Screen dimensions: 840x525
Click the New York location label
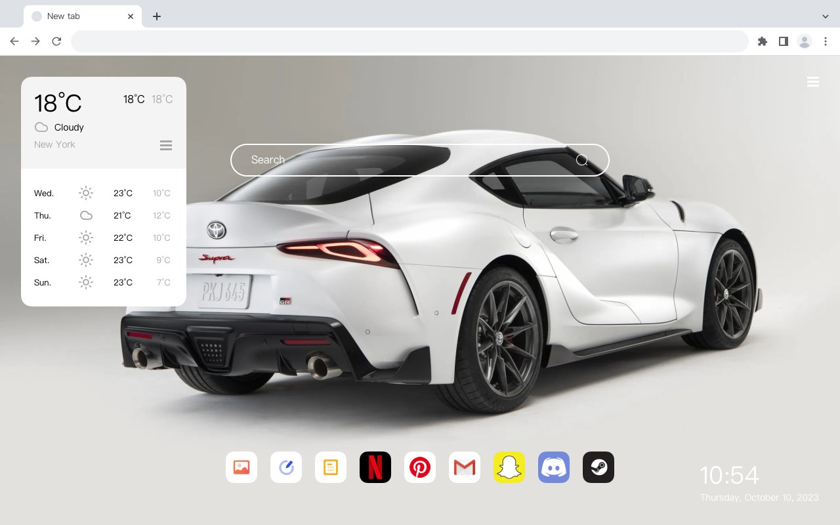coord(54,144)
